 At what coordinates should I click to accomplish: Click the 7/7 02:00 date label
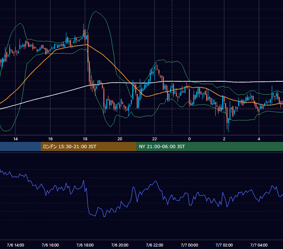224,245
